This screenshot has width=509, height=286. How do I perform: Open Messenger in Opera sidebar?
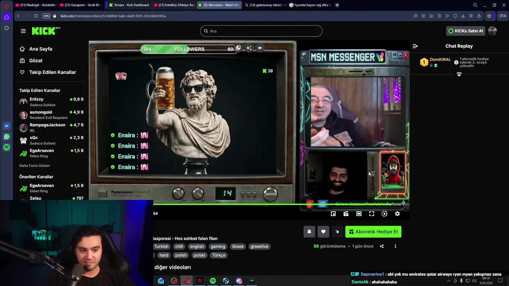coord(6,126)
